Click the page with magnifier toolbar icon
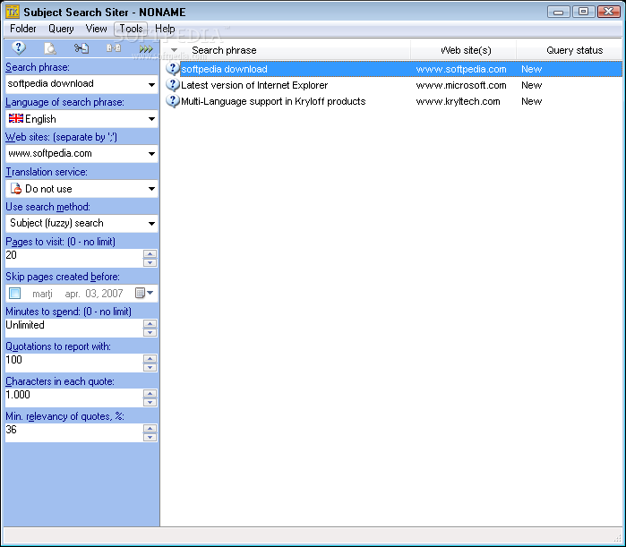 tap(50, 48)
